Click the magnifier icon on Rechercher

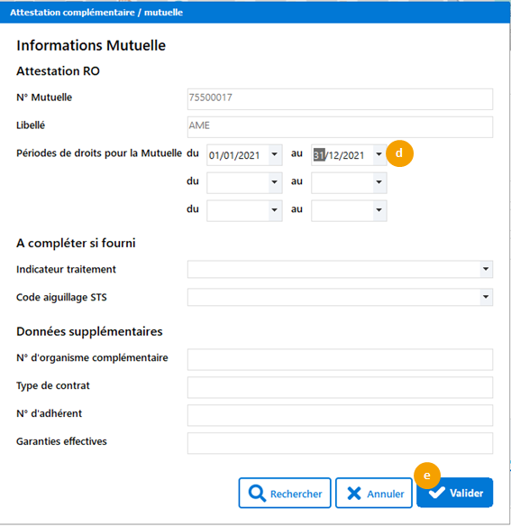[257, 494]
